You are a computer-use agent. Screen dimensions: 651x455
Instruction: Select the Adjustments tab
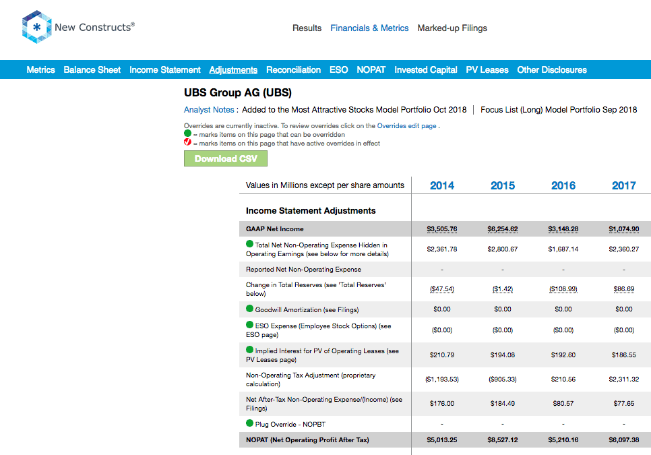pyautogui.click(x=233, y=69)
